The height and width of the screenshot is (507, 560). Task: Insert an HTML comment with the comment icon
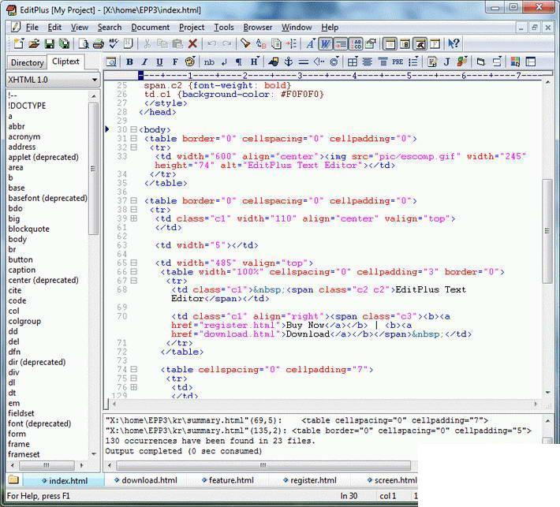pos(319,62)
